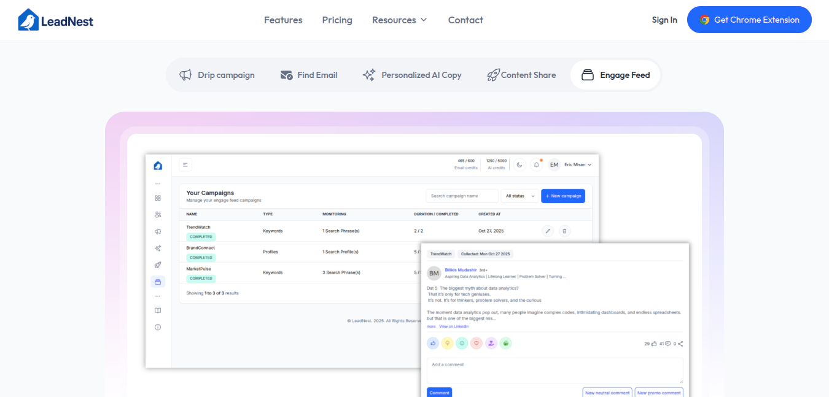Open View on LinkedIn link
This screenshot has height=397, width=829.
454,326
